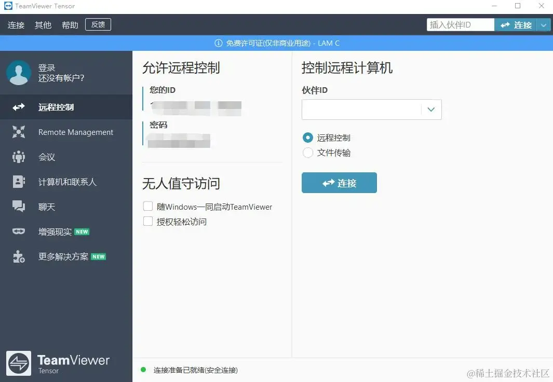Click the 插入伙伴ID input field
The image size is (553, 382).
[x=460, y=25]
